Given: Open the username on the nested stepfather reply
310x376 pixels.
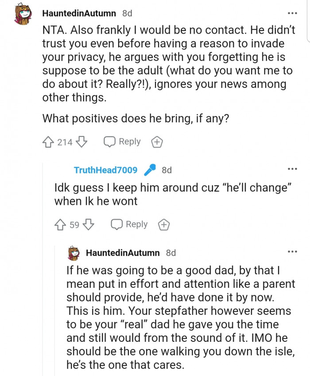Looking at the screenshot, I should click(123, 253).
